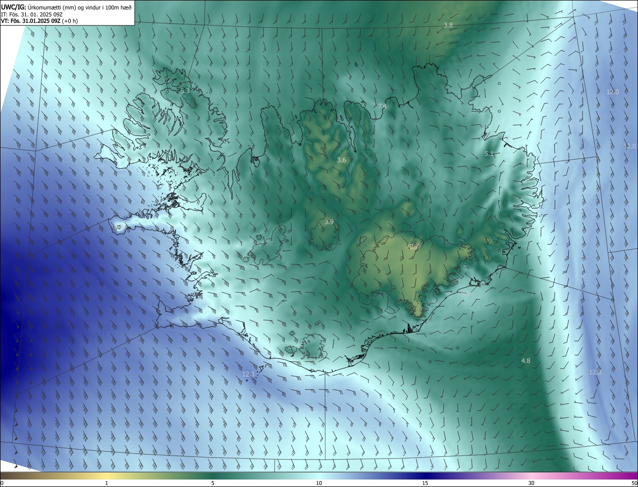Click the "0" tick on the color scale
Screen dimensions: 638x487
pyautogui.click(x=2, y=484)
